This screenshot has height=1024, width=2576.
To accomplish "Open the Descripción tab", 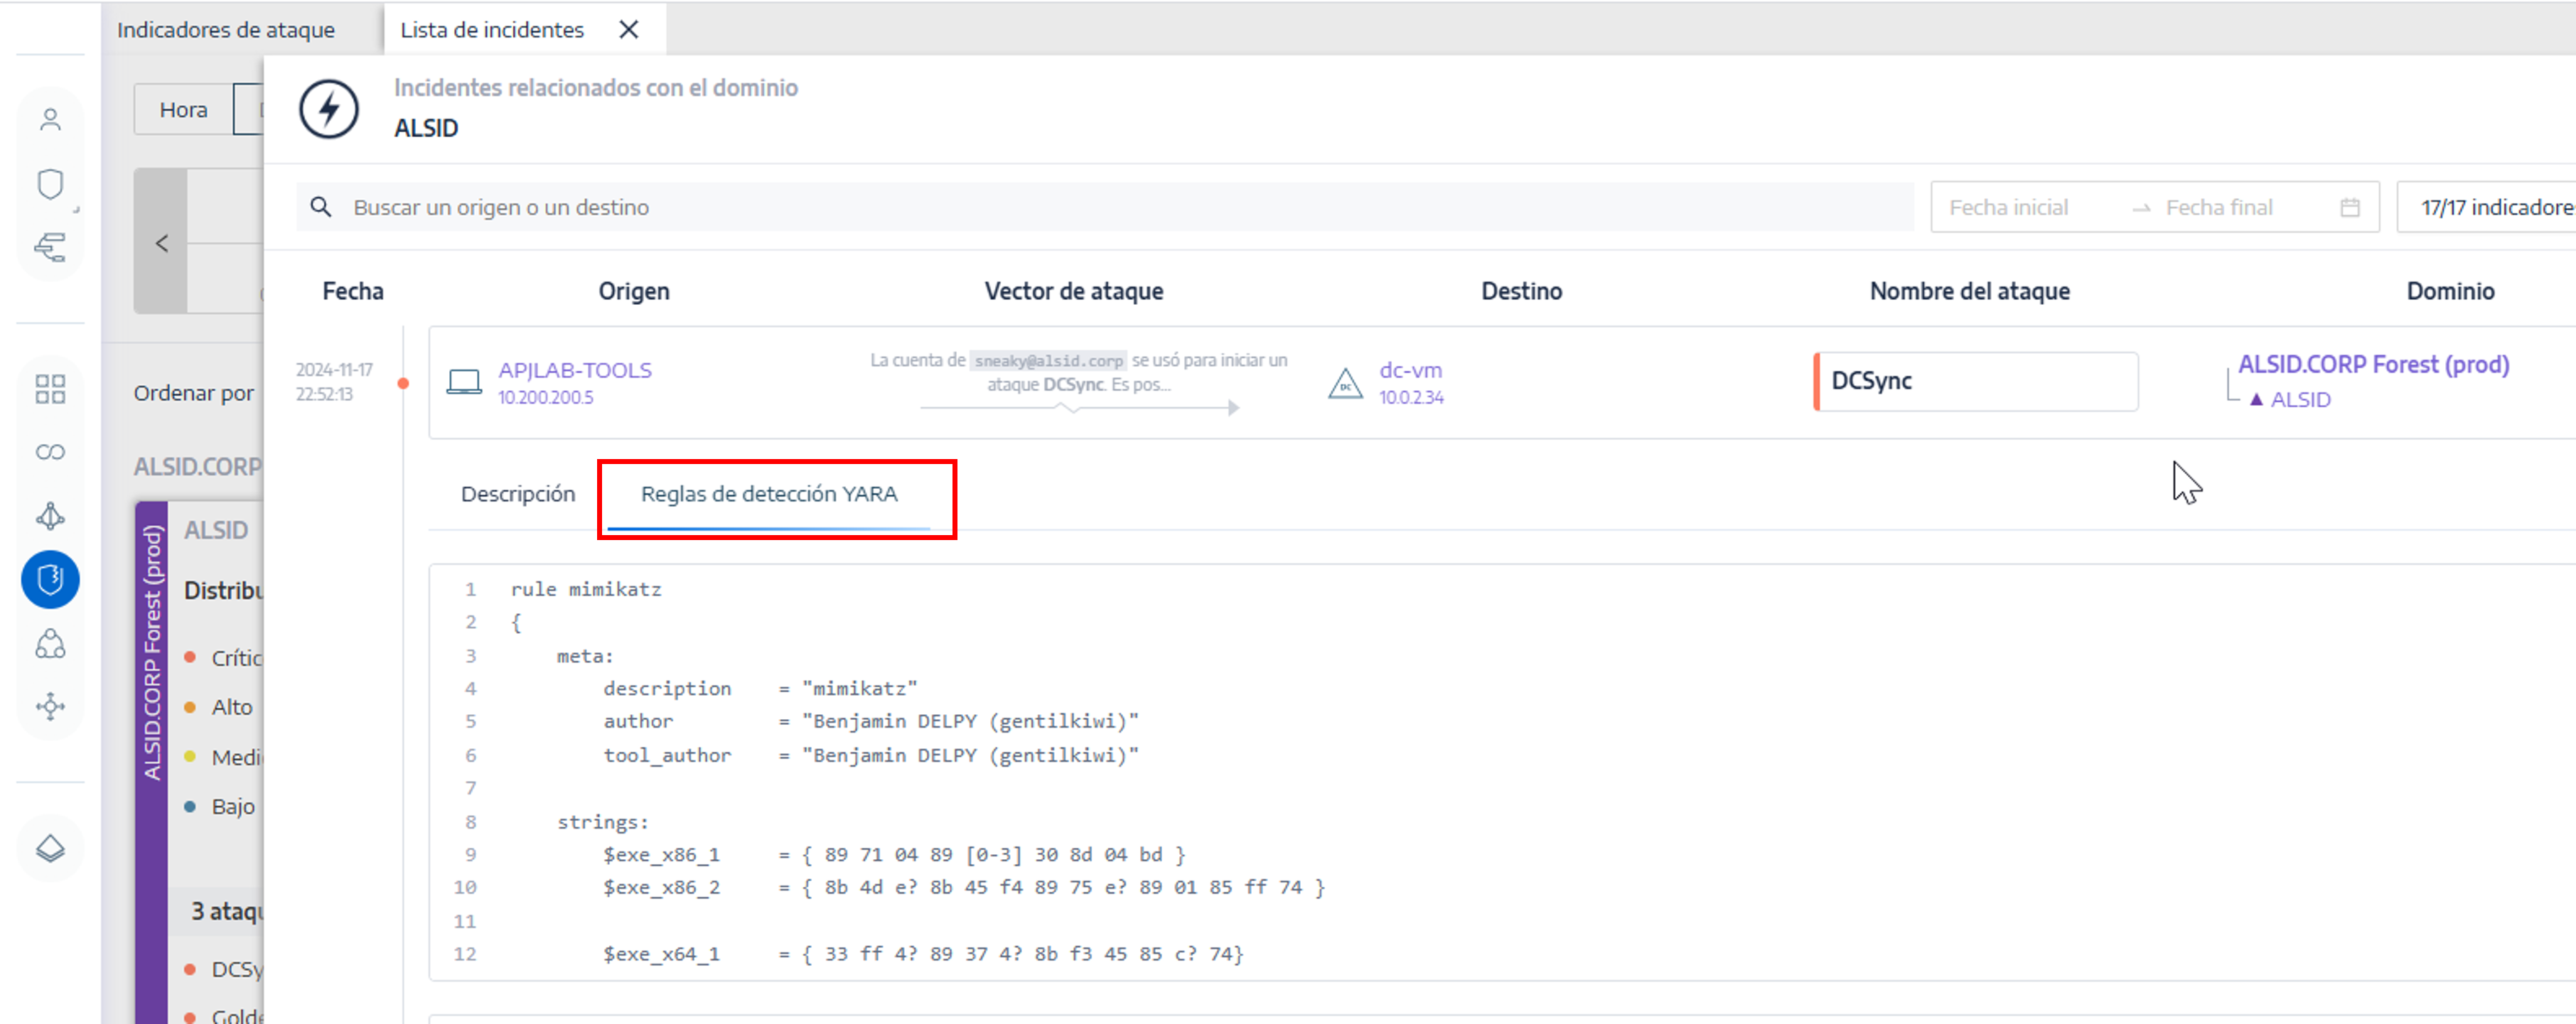I will click(518, 494).
